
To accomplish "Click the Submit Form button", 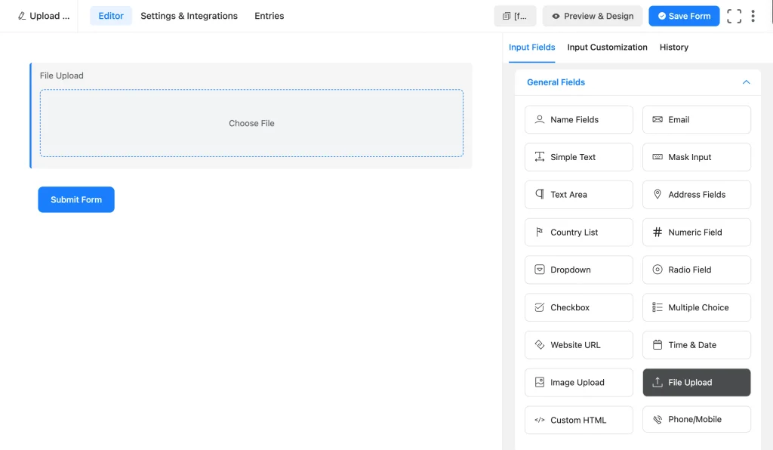I will tap(76, 199).
